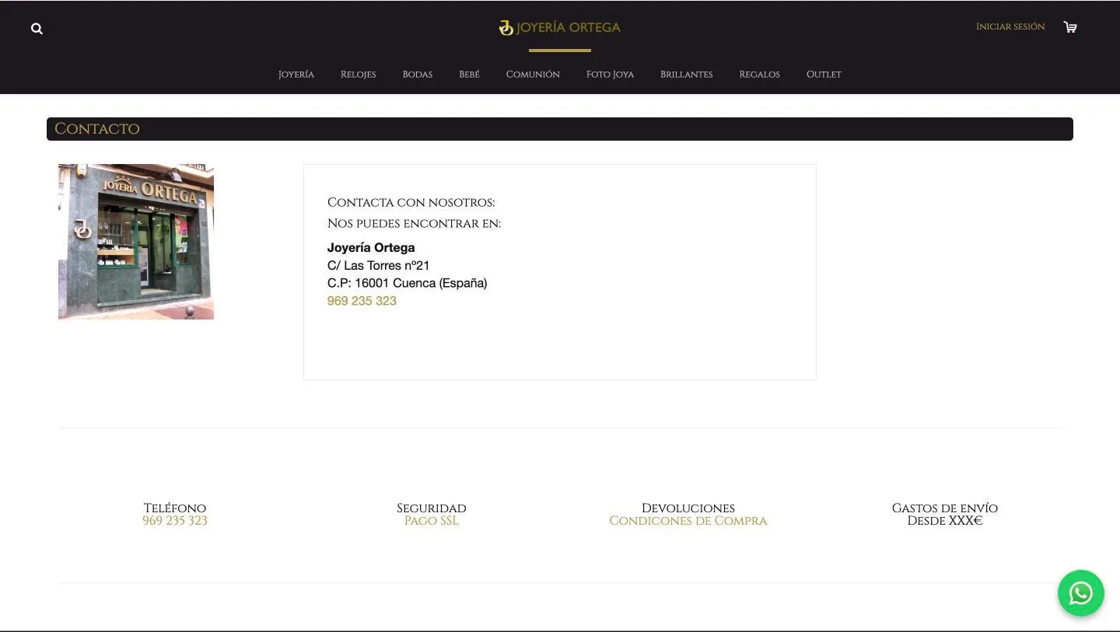
Task: Click the Teléfono footer label
Action: point(175,508)
